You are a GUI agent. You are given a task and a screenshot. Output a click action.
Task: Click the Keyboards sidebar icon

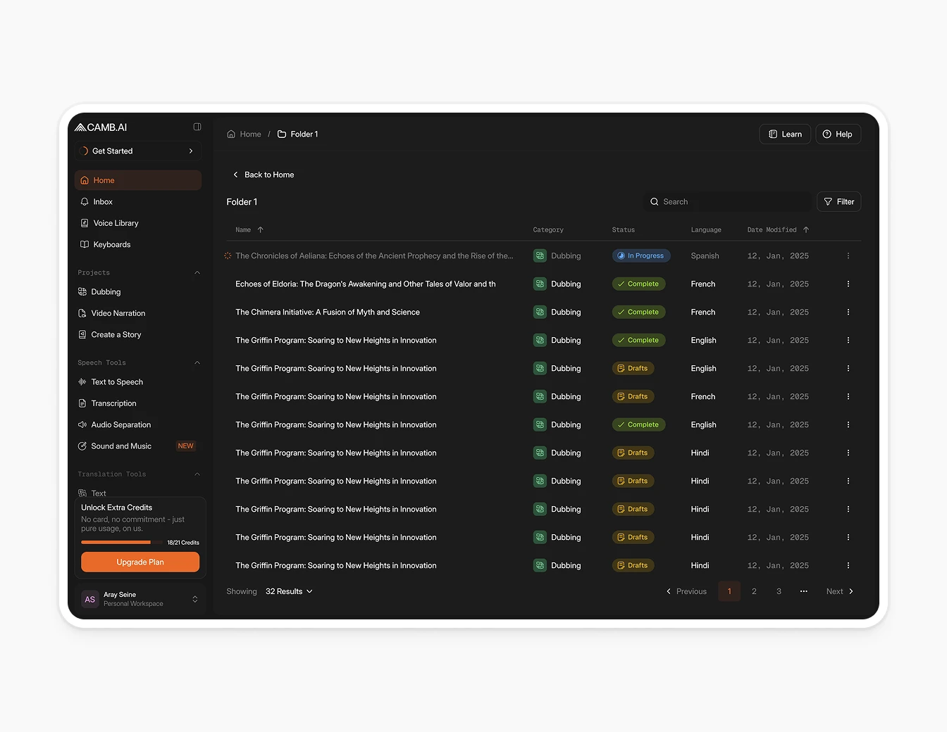(x=83, y=244)
